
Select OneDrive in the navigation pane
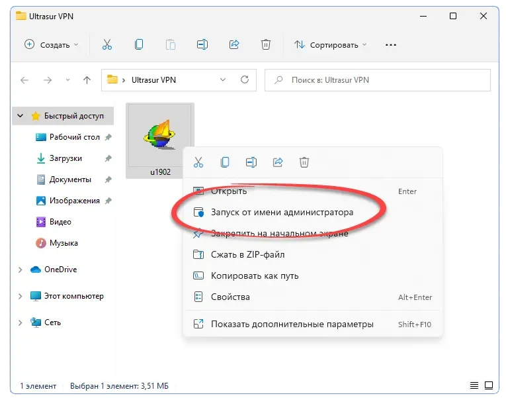pyautogui.click(x=60, y=270)
